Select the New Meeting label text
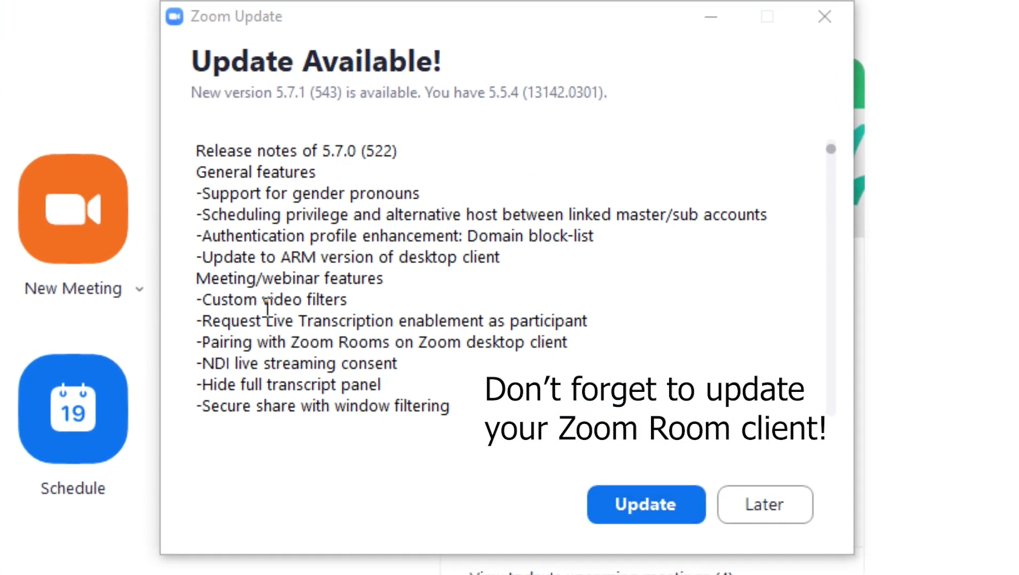The width and height of the screenshot is (1019, 575). click(x=73, y=288)
